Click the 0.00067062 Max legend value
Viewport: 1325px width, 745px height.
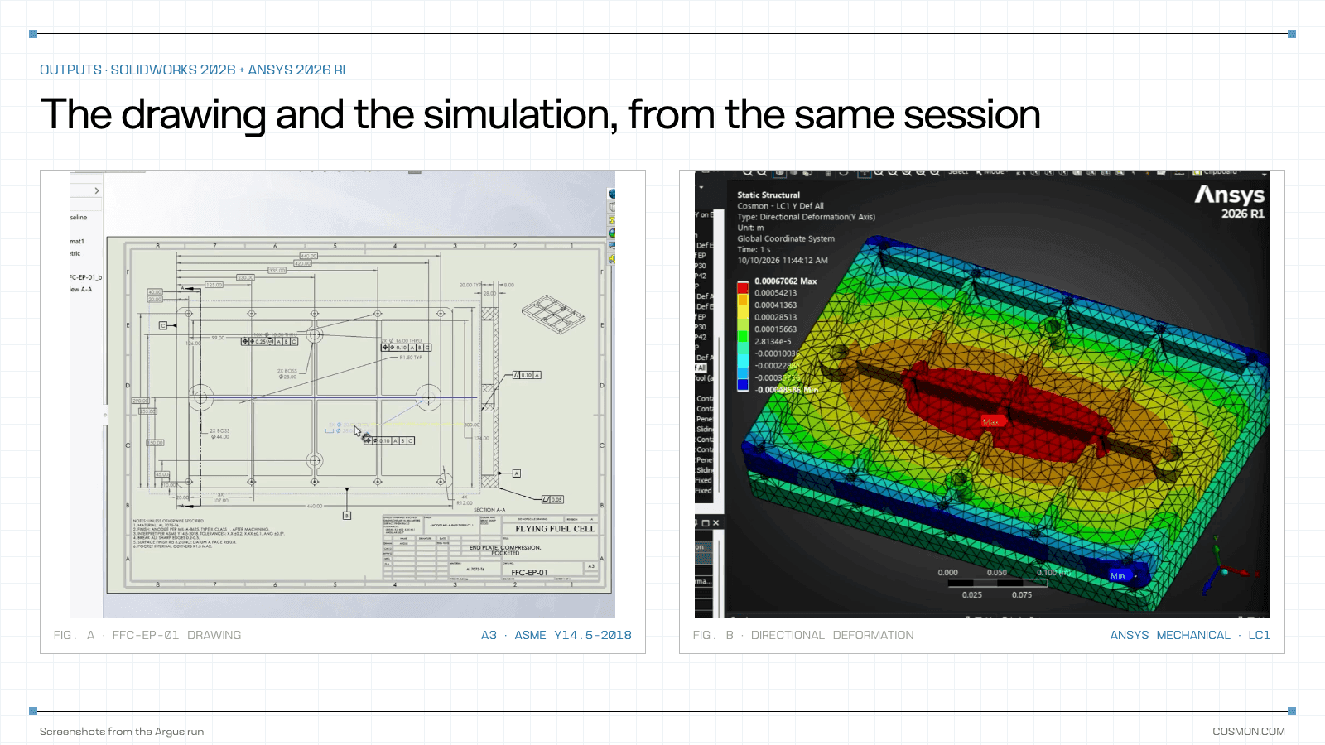click(x=785, y=281)
